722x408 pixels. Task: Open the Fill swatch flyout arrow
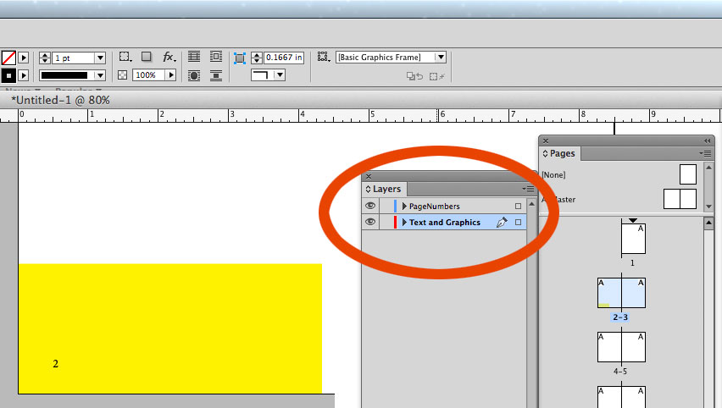pos(24,58)
